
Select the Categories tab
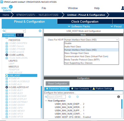tap(9, 35)
